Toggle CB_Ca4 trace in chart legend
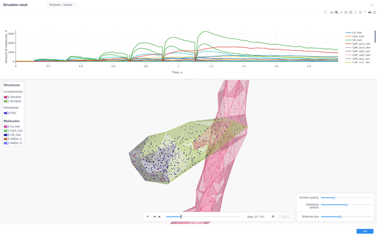This screenshot has height=236, width=377. (353, 40)
